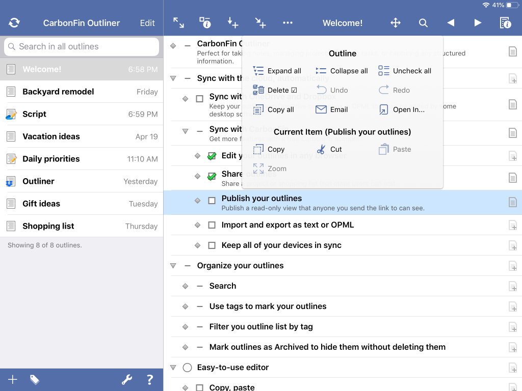Screen dimensions: 522x391
Task: Open Script outline
Action: pyautogui.click(x=82, y=114)
